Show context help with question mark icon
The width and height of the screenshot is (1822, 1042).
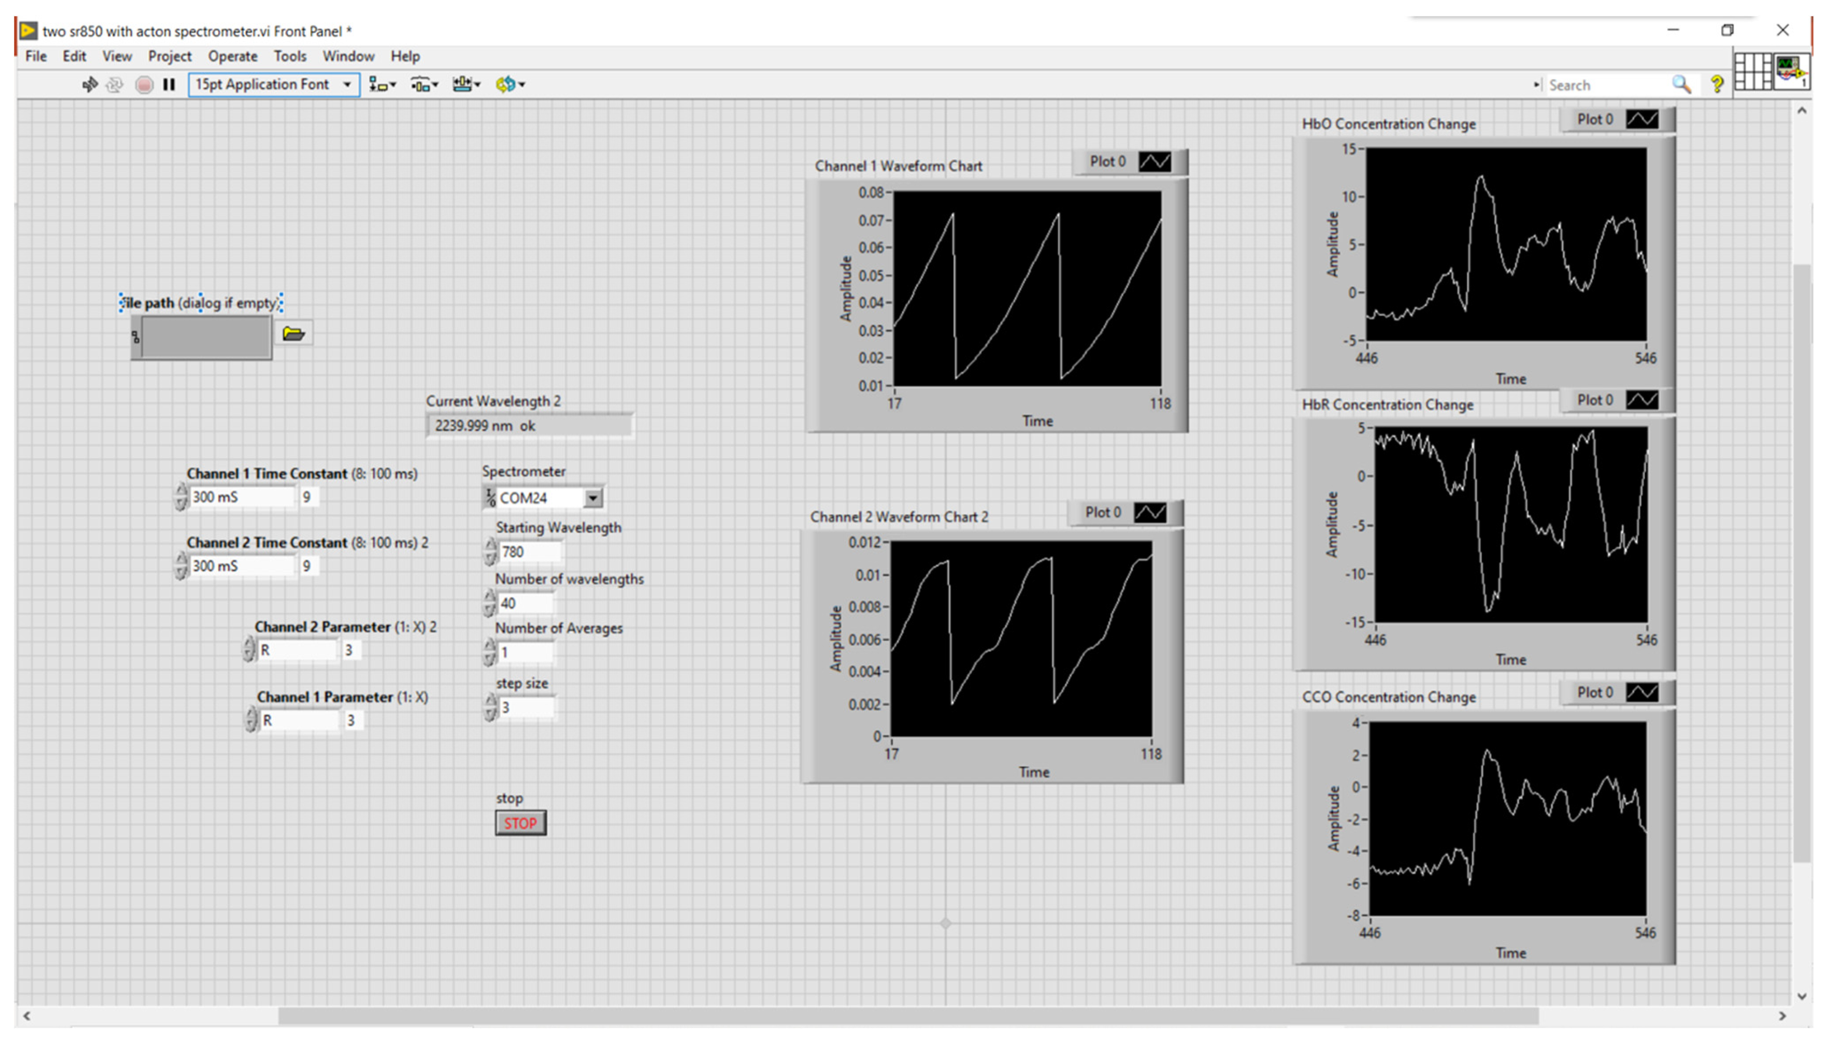click(1717, 84)
